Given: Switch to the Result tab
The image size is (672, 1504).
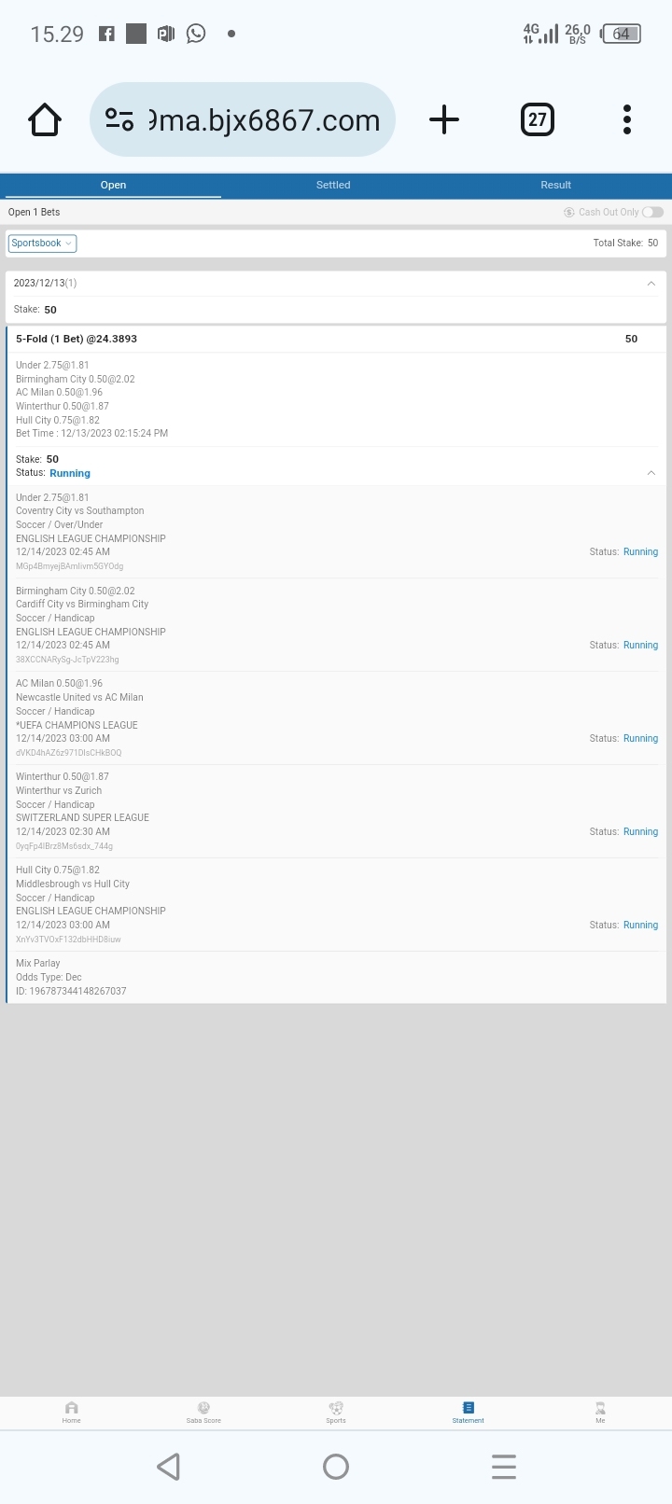Looking at the screenshot, I should coord(555,185).
